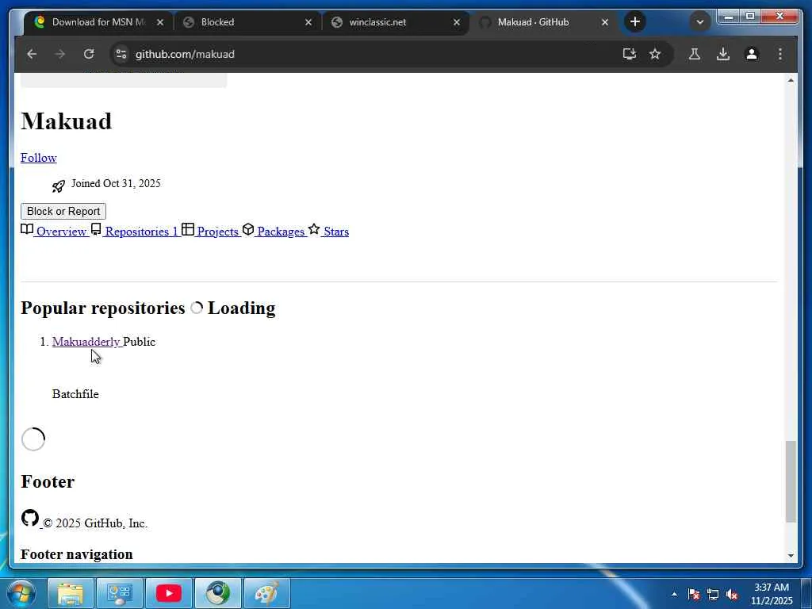The width and height of the screenshot is (812, 609).
Task: Click the Makuad profile heading
Action: (x=67, y=121)
